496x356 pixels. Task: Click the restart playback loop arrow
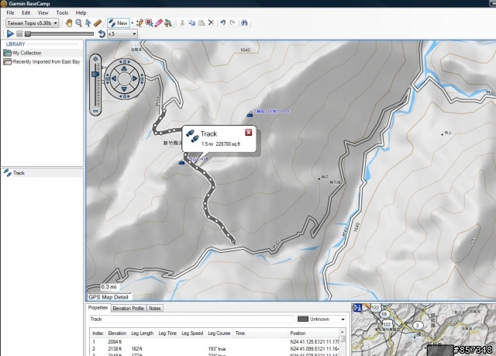102,33
